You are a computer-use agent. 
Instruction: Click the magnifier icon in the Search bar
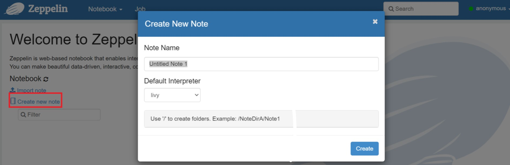click(x=391, y=9)
